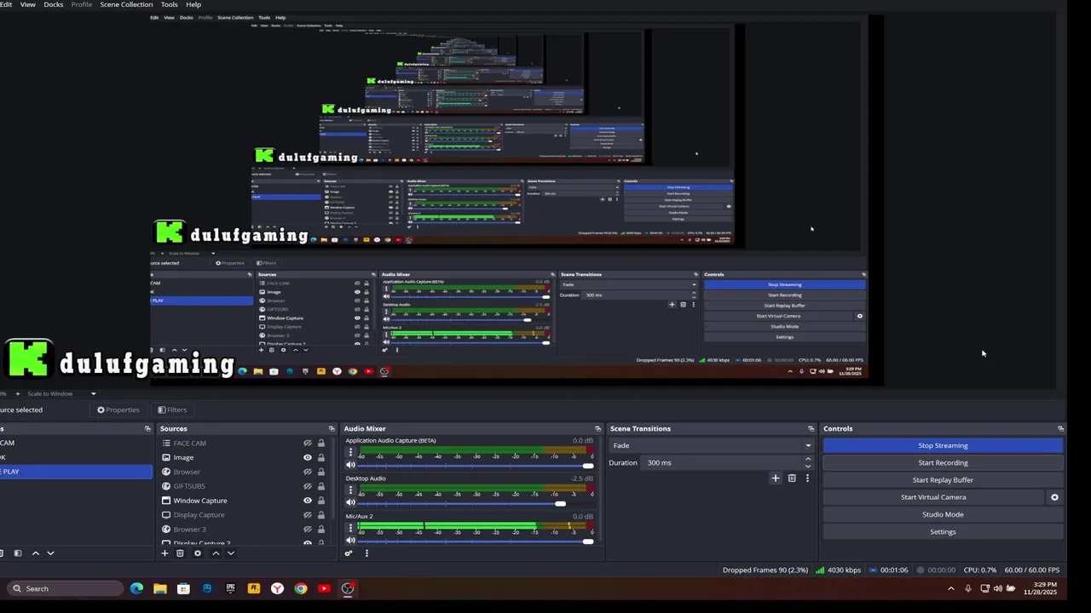Open the Fade transition dropdown

711,445
